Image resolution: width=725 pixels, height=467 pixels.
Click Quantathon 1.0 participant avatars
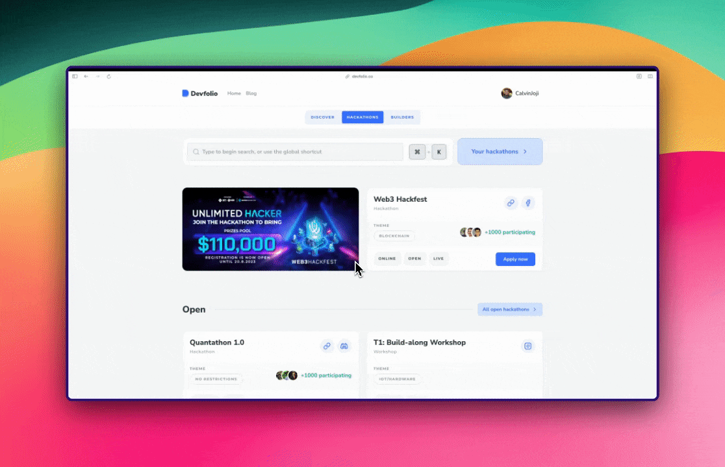(x=286, y=375)
